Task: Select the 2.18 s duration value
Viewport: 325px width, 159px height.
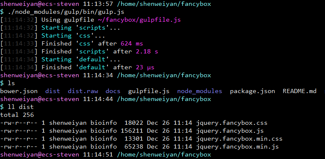Action: click(x=147, y=51)
